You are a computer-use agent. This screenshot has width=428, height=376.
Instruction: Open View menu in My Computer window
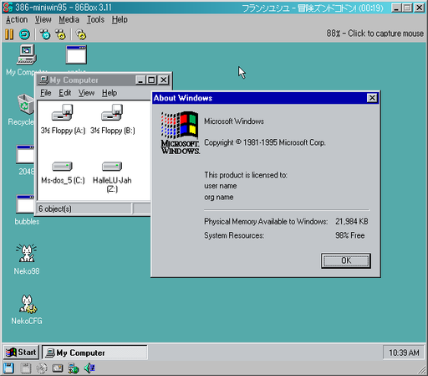[86, 93]
